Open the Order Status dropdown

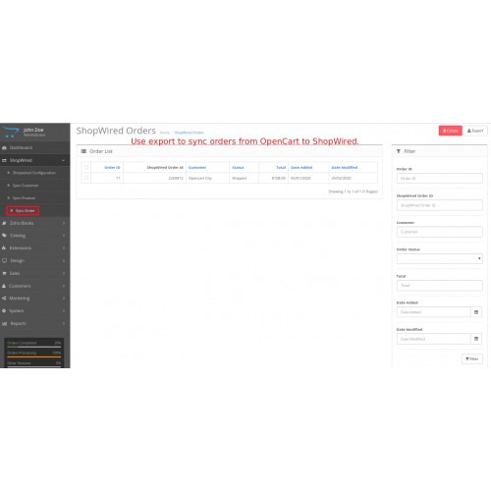coord(440,258)
